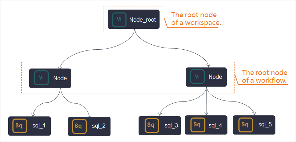Viewport: 296px width, 142px height.
Task: Click the Sq icon on sql_4
Action: click(x=198, y=125)
